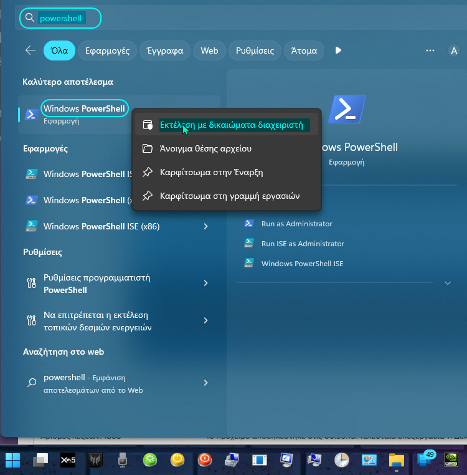Click Run as Administrator in preview pane
The height and width of the screenshot is (475, 467).
[296, 224]
